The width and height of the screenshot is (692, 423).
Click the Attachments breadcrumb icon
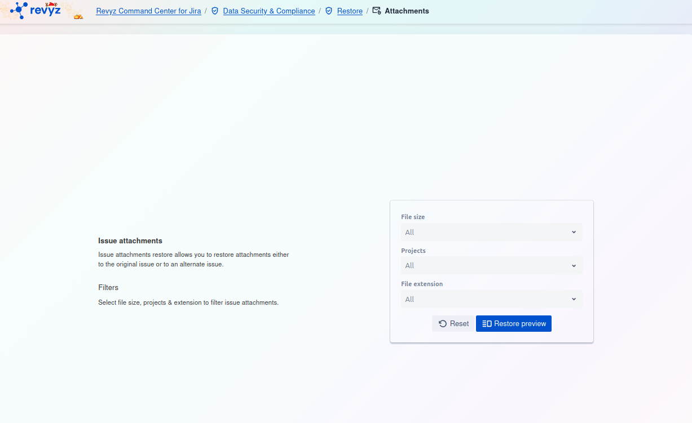click(x=377, y=11)
